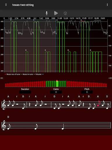Open the three-dot overflow menu
Image resolution: width=112 pixels, height=150 pixels.
pos(107,5)
